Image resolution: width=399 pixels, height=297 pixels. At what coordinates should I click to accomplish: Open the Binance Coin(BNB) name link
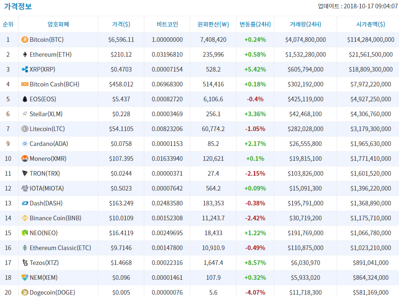coord(55,218)
